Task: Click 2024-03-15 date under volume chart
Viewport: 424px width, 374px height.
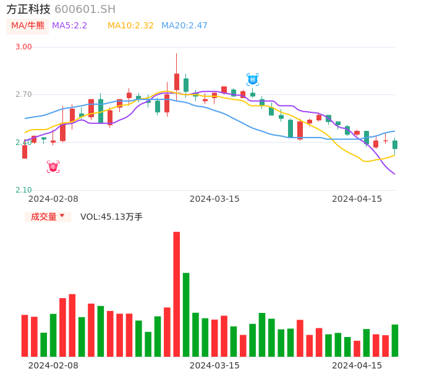Action: pos(214,365)
